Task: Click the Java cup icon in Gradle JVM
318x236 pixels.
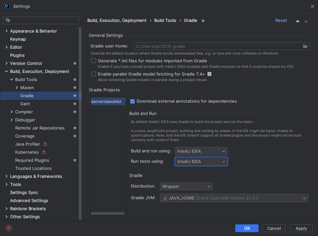Action: 165,198
